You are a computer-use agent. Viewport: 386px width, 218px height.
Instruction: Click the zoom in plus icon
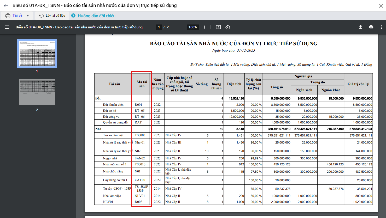tap(204, 27)
